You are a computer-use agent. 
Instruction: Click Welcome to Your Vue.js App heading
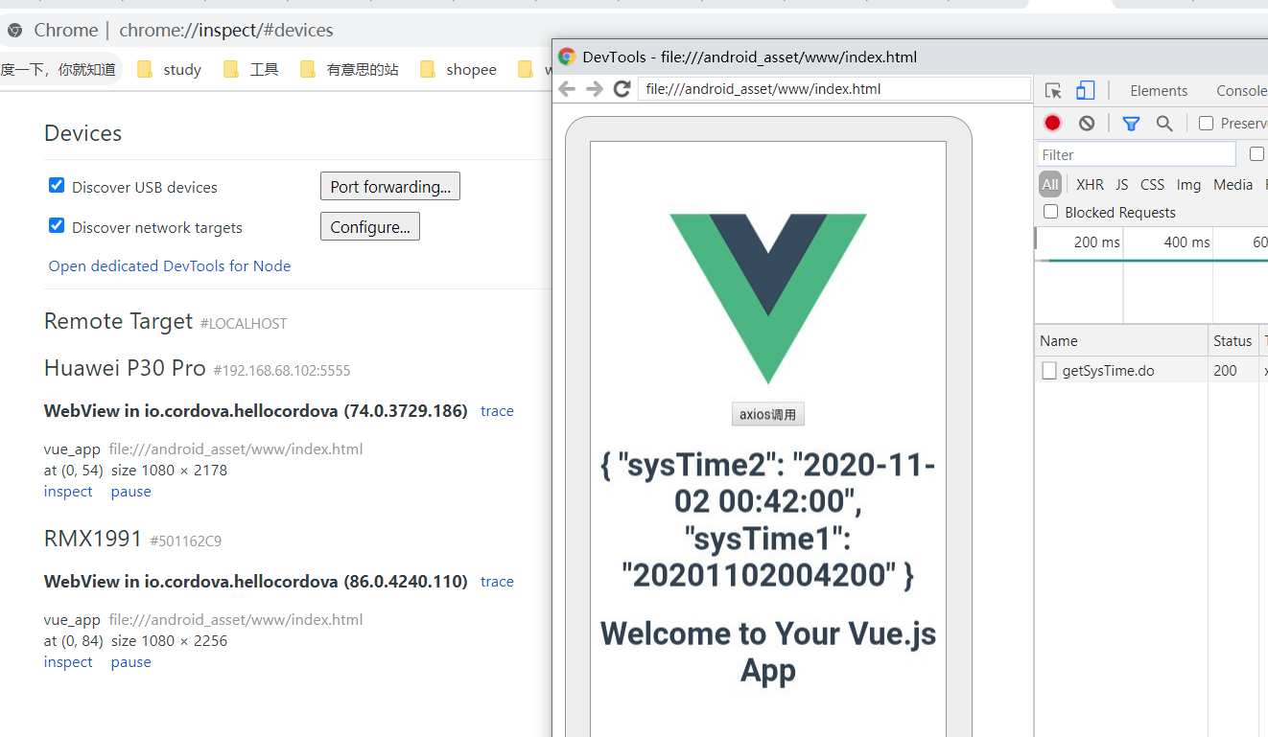click(768, 652)
